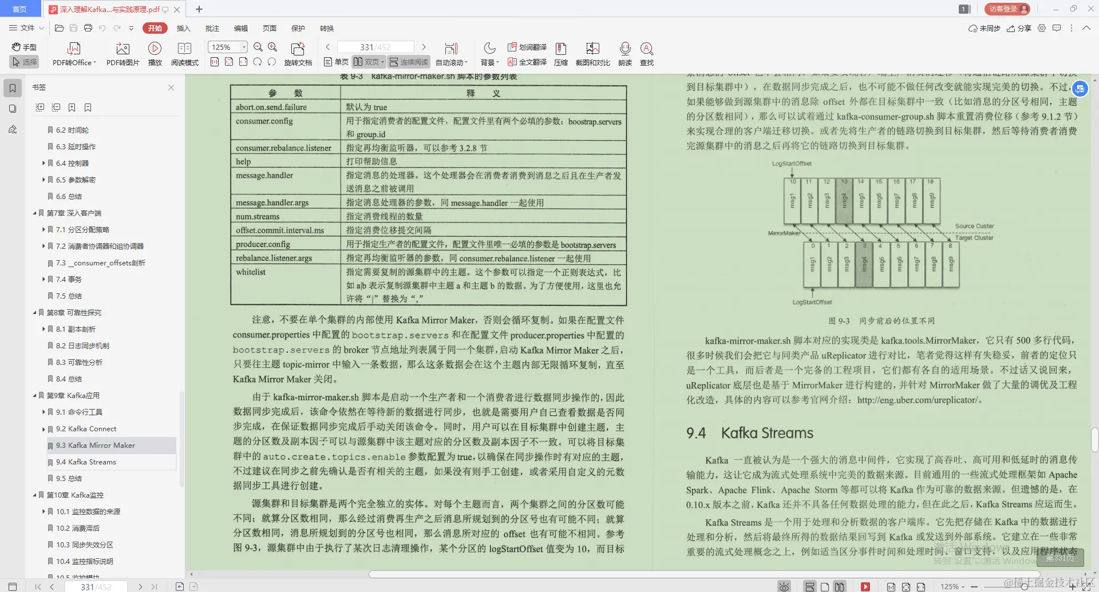Start 朗读 read-aloud

point(624,53)
